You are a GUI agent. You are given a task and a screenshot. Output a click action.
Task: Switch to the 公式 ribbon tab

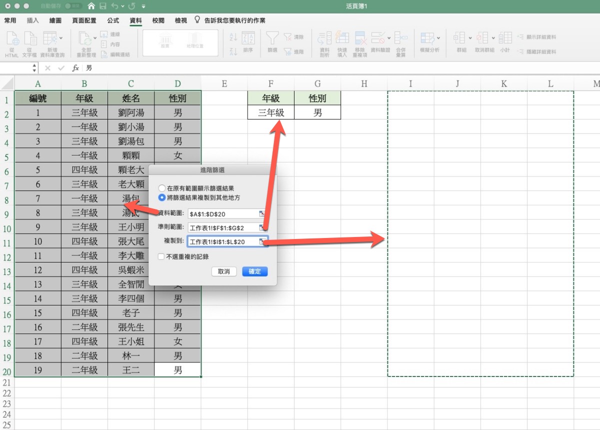(x=113, y=20)
